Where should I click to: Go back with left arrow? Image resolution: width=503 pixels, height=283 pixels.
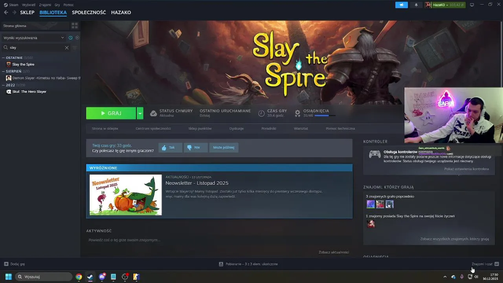(6, 13)
